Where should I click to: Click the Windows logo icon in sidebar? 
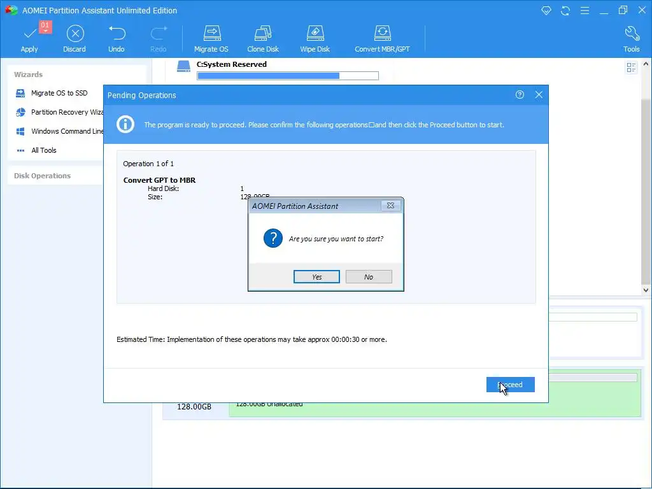(x=20, y=131)
